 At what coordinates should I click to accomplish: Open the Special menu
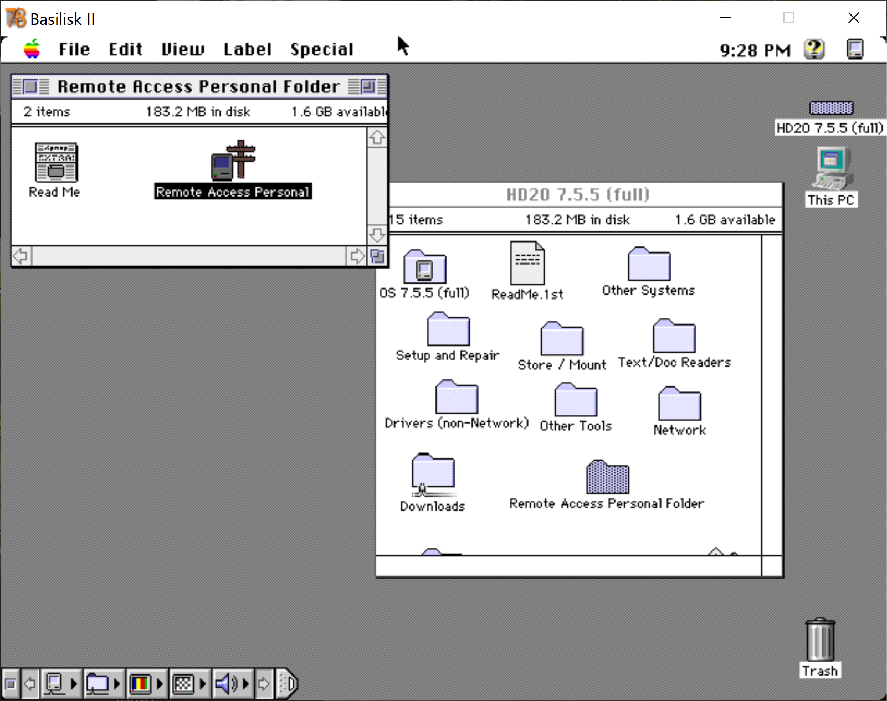click(322, 49)
